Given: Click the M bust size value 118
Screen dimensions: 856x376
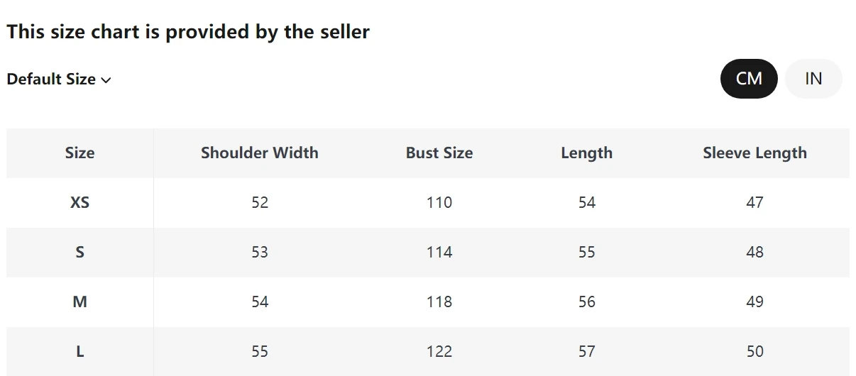Looking at the screenshot, I should 439,302.
